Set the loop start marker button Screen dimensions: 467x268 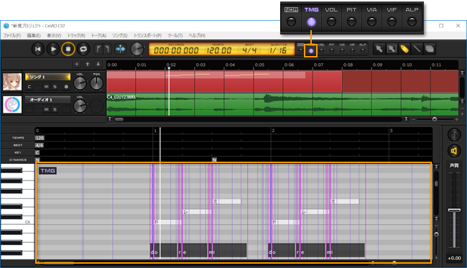pos(98,49)
